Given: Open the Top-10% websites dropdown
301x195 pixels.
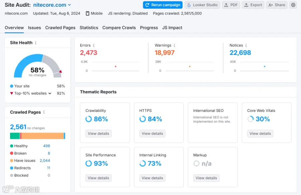Looking at the screenshot, I should 50,93.
